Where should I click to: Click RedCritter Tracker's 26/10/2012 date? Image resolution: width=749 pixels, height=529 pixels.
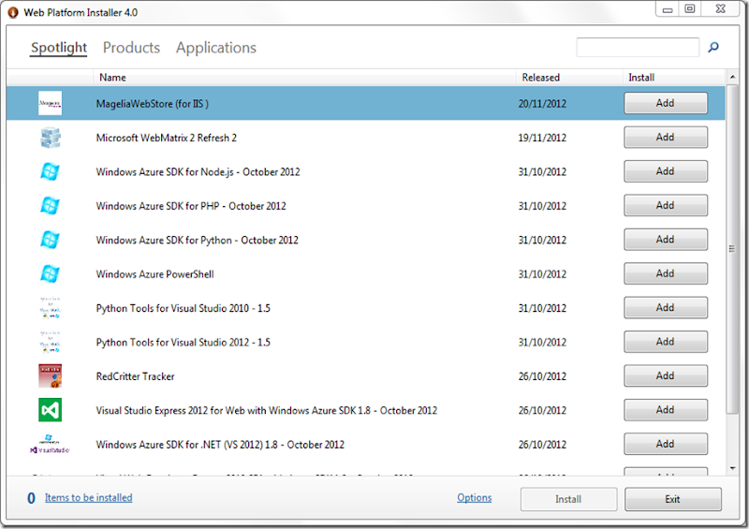(x=542, y=376)
